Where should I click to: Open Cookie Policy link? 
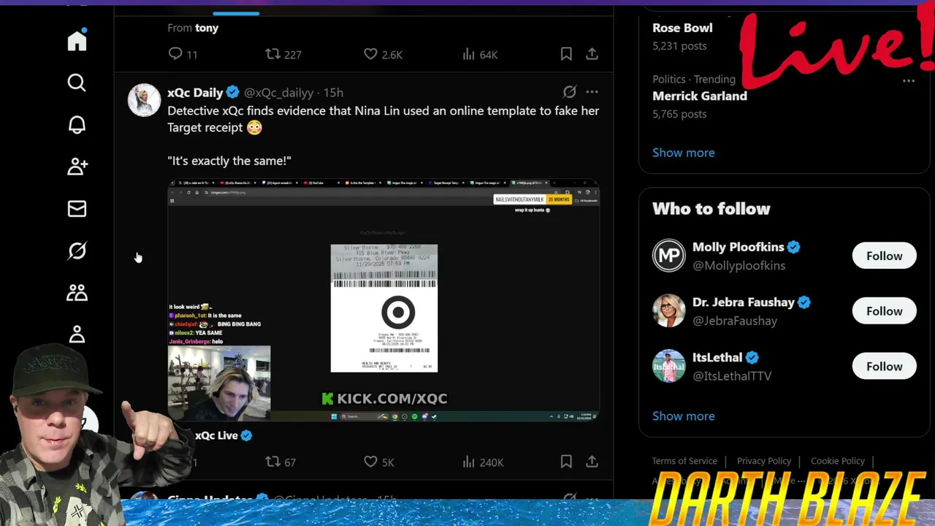(838, 461)
